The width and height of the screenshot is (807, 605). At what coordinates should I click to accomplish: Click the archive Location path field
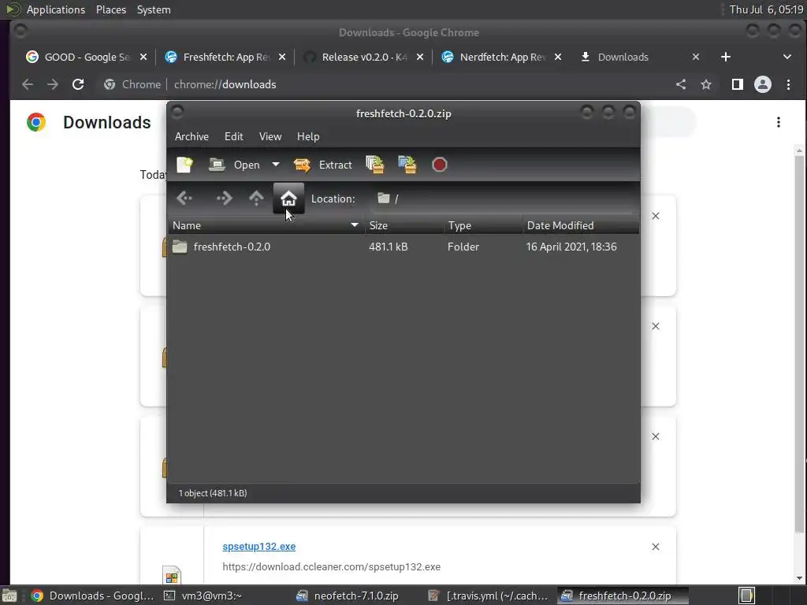coord(502,199)
